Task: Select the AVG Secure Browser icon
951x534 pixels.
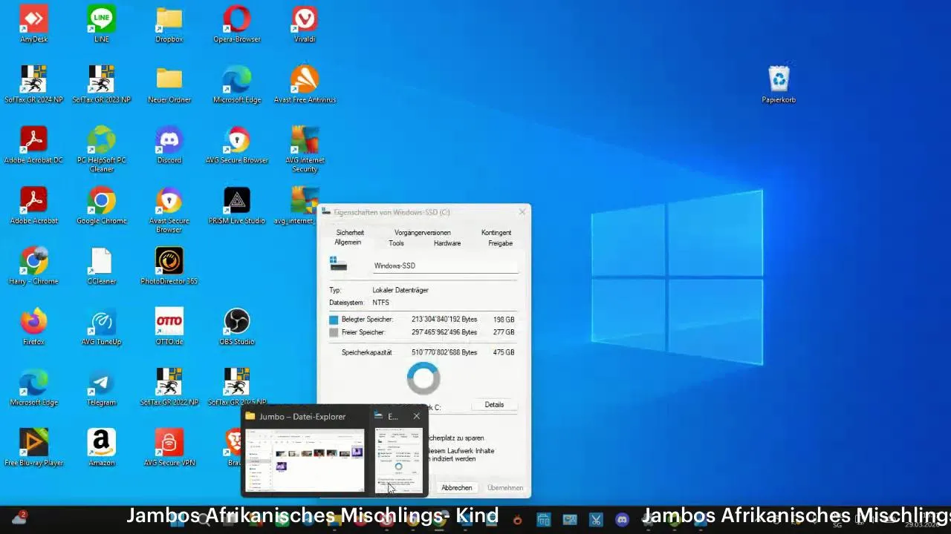Action: (x=237, y=145)
